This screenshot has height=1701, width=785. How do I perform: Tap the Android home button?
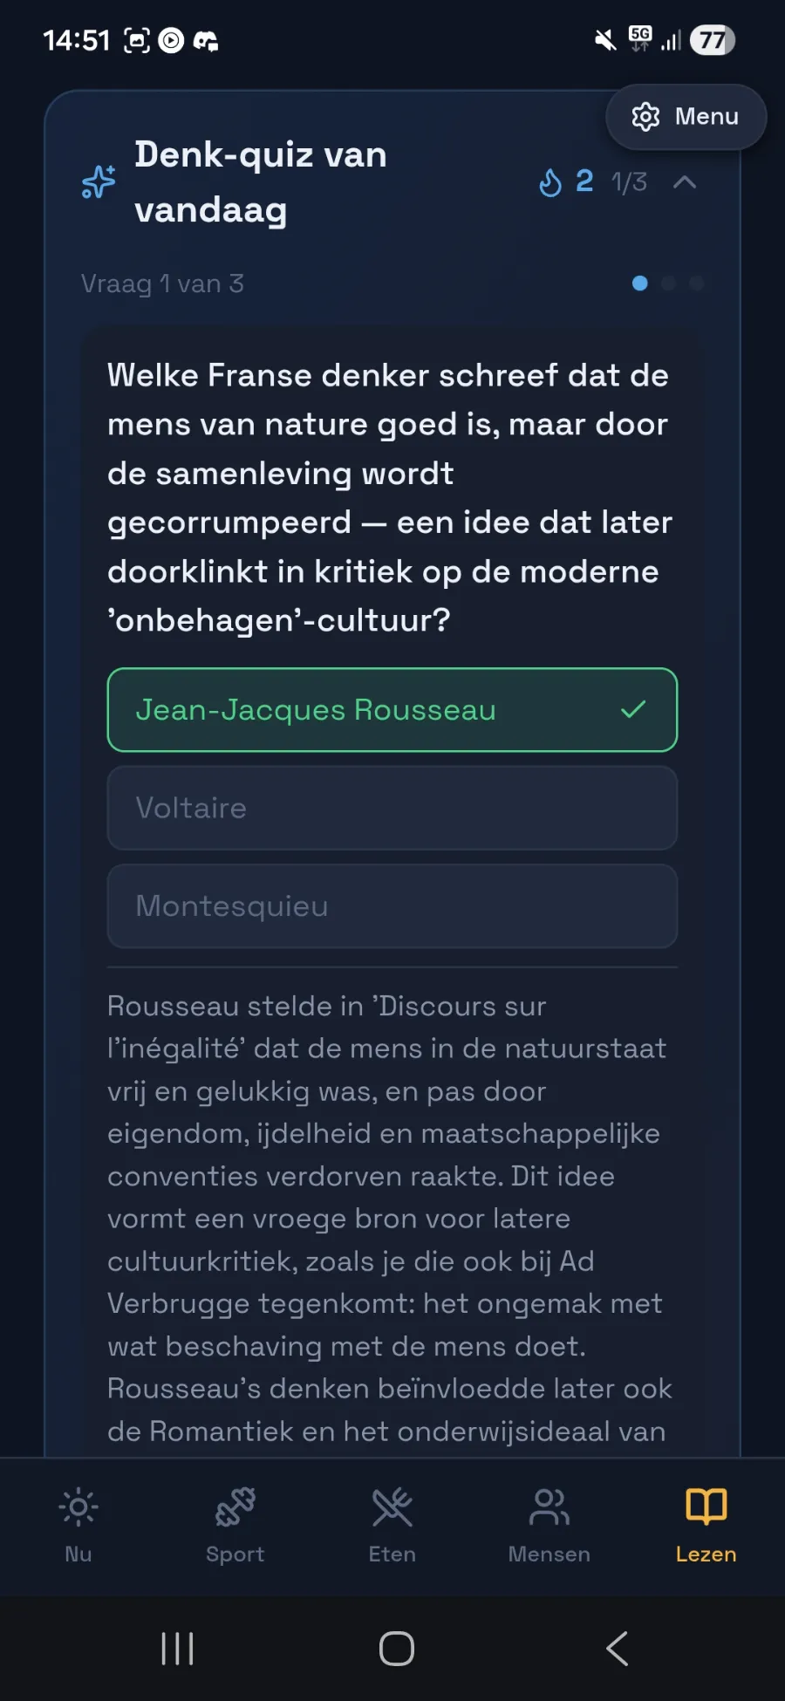(396, 1649)
